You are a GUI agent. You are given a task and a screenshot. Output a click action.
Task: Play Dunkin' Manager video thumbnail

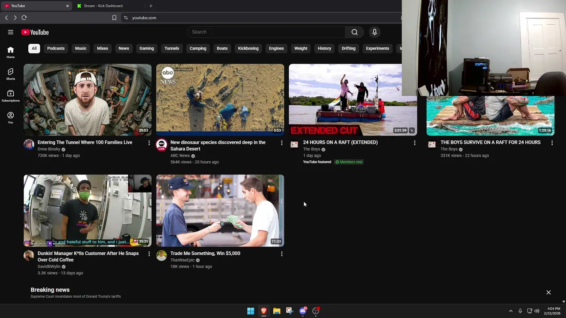pyautogui.click(x=88, y=211)
